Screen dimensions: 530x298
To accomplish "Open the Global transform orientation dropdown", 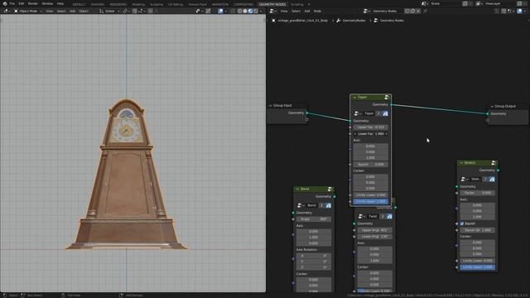I will [109, 11].
